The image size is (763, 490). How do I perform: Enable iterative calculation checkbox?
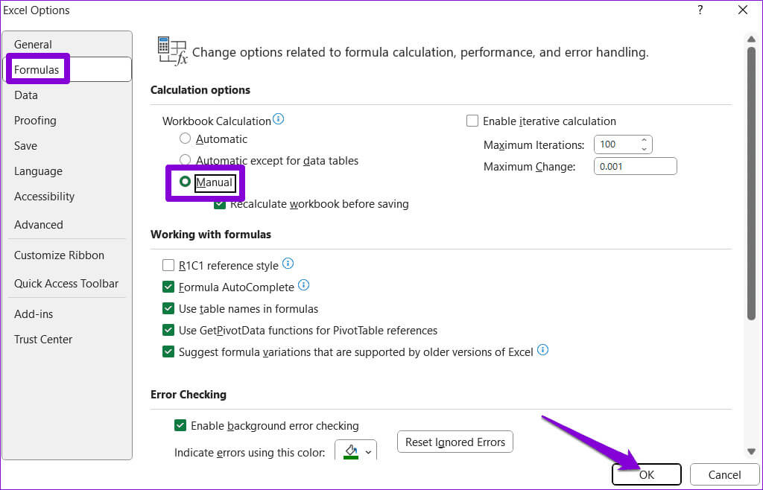click(x=472, y=121)
